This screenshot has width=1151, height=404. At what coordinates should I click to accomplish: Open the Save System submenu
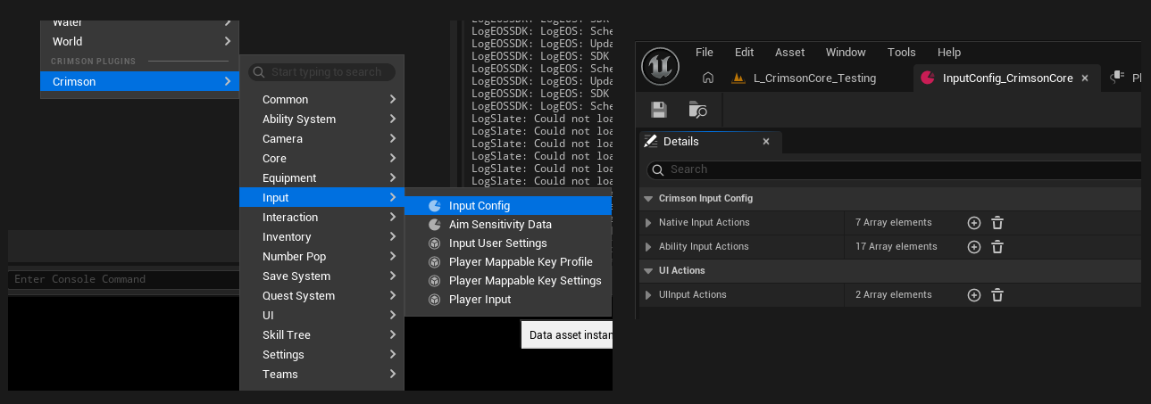click(x=321, y=276)
